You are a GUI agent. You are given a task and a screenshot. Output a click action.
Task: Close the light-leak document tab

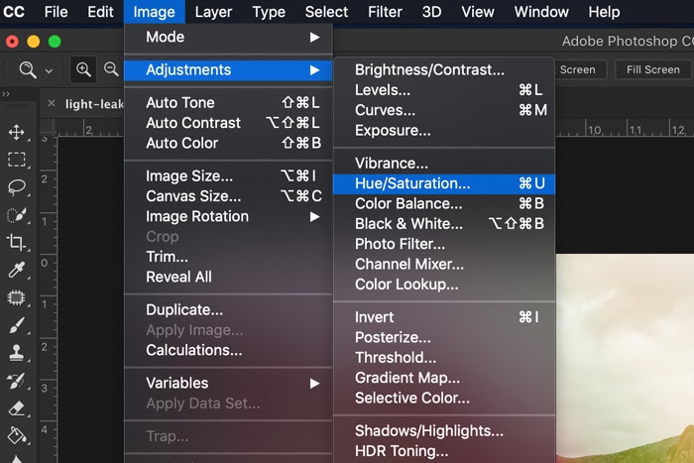pos(52,103)
